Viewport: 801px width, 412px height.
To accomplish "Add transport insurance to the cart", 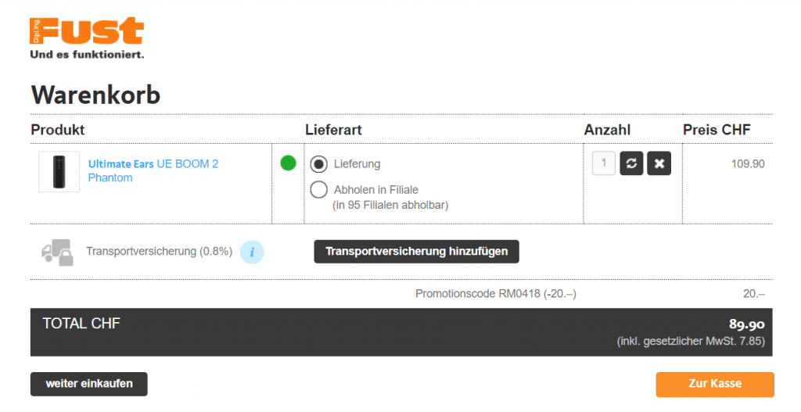I will [x=416, y=251].
